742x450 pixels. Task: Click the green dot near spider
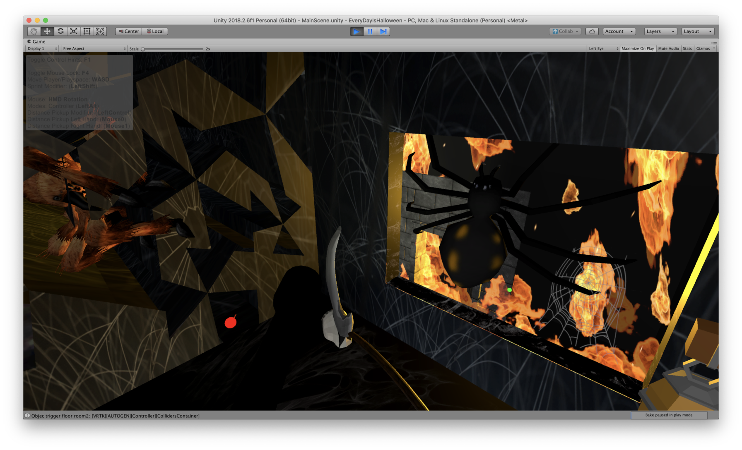(509, 290)
